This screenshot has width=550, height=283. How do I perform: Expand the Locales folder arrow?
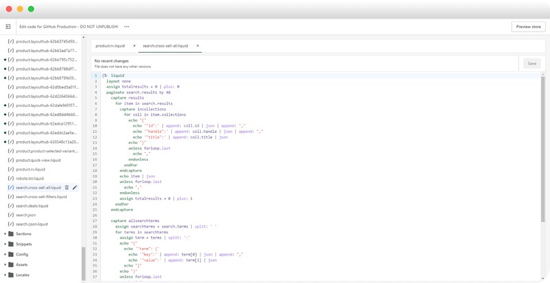[x=5, y=275]
